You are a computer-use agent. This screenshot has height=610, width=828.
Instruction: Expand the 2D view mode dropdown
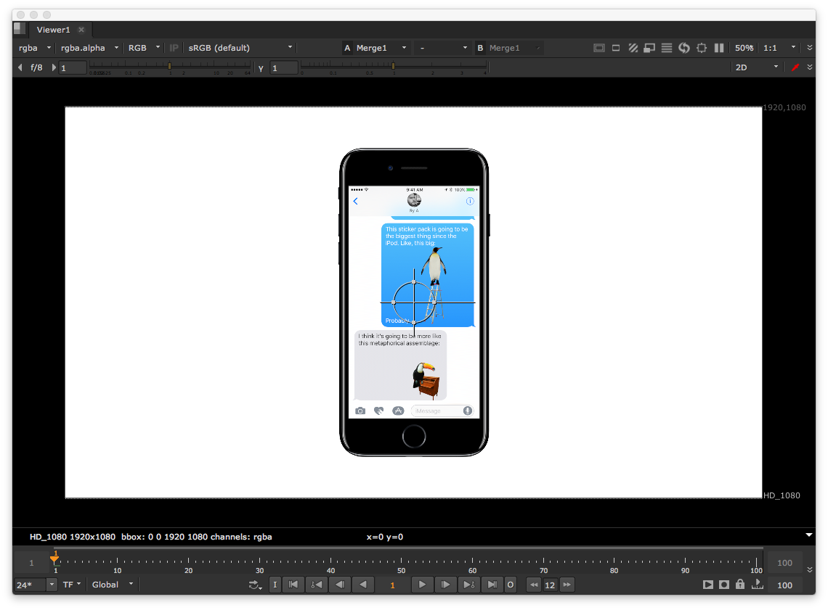[757, 67]
